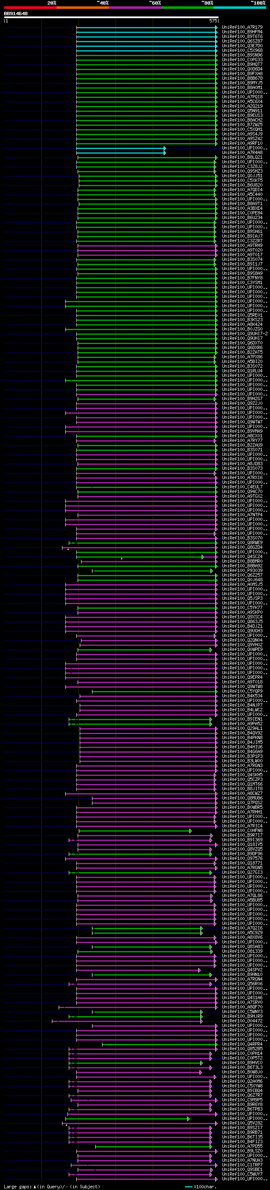Select label UniRef100_A7QDI4
The height and width of the screenshot is (1190, 270).
point(242,190)
